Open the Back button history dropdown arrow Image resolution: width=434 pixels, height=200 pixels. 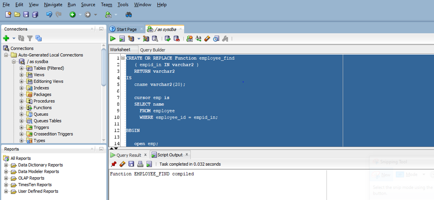[x=80, y=15]
